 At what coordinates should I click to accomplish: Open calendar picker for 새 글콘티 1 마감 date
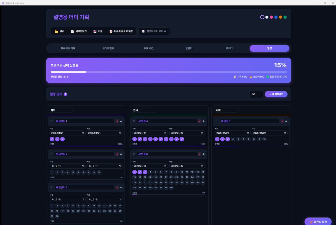[120, 133]
